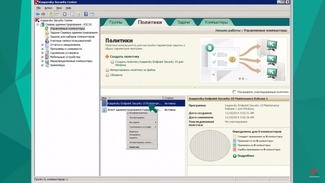325x183 pixels.
Task: Click the green refresh toolbar icon
Action: click(78, 14)
